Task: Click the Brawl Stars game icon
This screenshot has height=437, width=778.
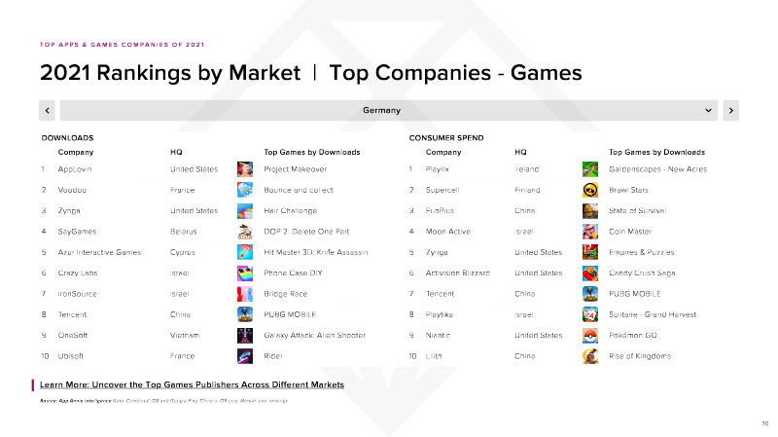Action: click(590, 190)
